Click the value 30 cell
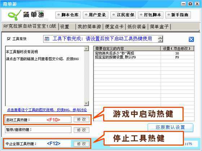Viewport: 202px width, 151px height. (177, 53)
